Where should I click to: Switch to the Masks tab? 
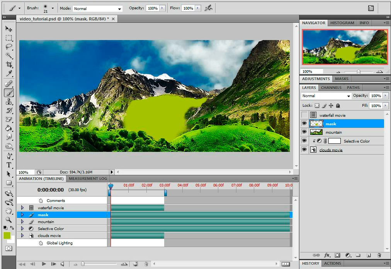click(342, 79)
